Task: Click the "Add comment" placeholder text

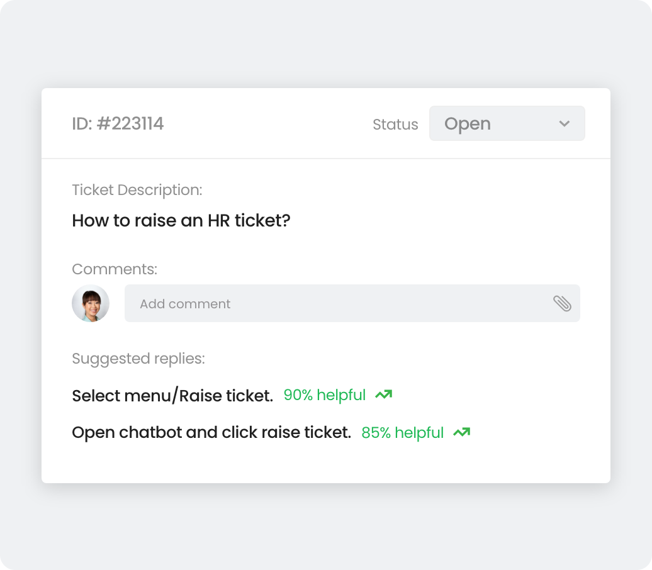Action: point(185,304)
